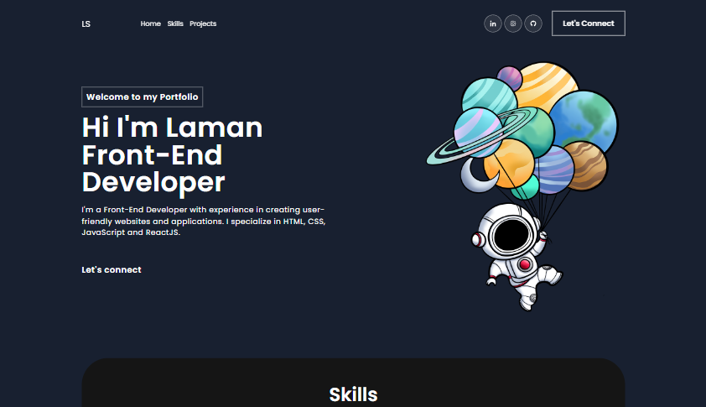Click the astronaut with balloons image

(x=522, y=186)
